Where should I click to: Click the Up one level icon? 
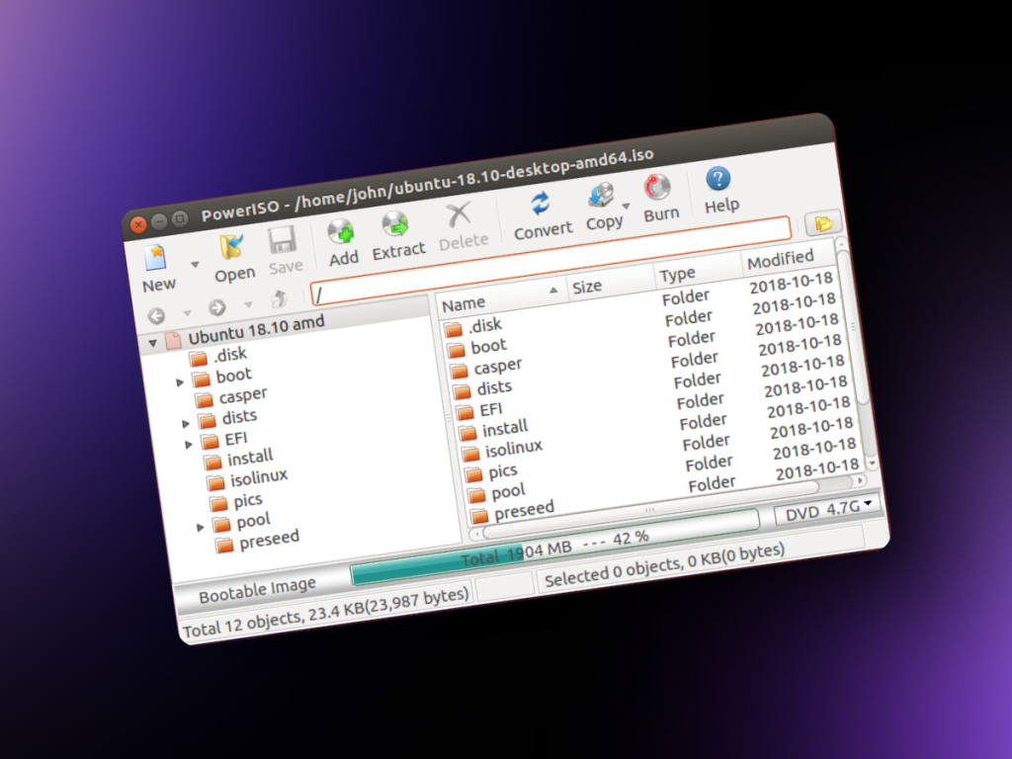tap(280, 298)
